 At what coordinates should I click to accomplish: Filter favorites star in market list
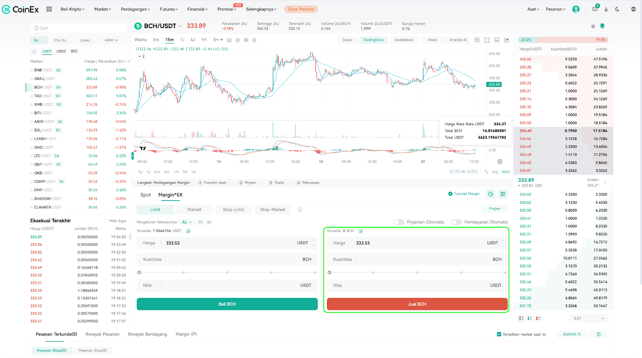(x=34, y=52)
